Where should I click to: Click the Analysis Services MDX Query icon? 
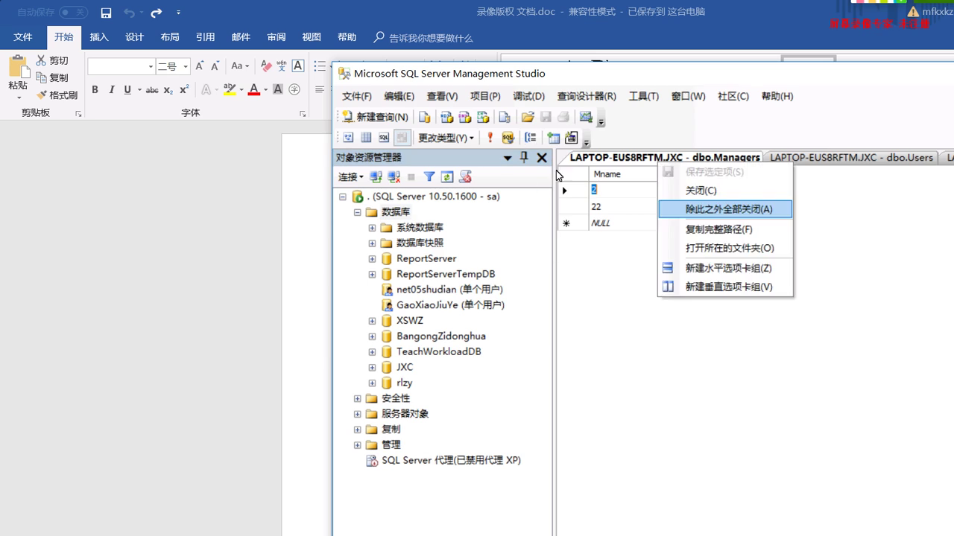pyautogui.click(x=446, y=117)
